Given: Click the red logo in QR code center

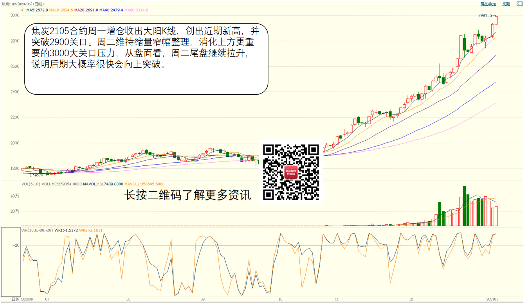Looking at the screenshot, I should pyautogui.click(x=291, y=172).
